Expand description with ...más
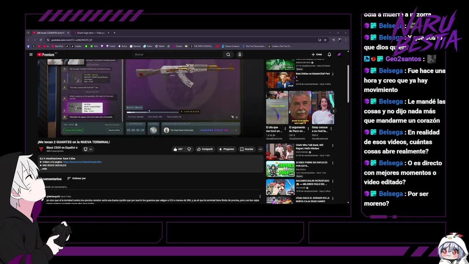The width and height of the screenshot is (469, 264). point(44,169)
